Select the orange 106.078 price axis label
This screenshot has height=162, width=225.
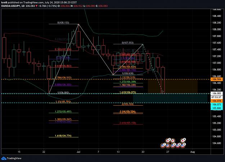[x=216, y=101]
